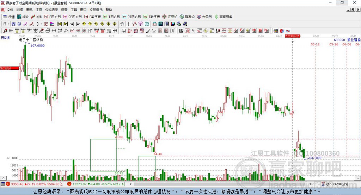Open the calendar 21 icon
The height and width of the screenshot is (195, 361).
click(x=154, y=24)
